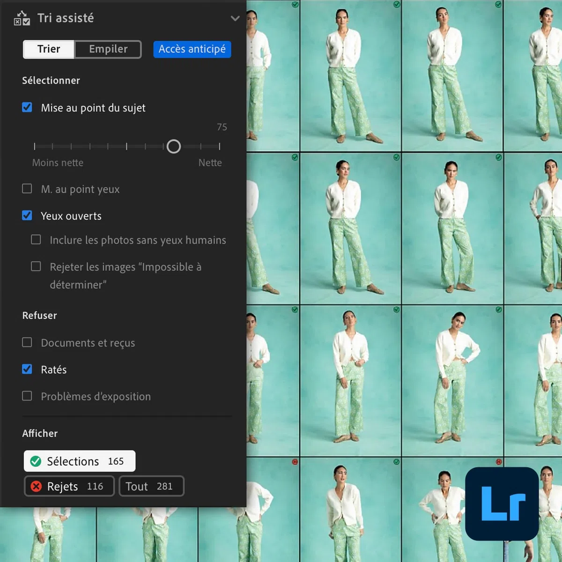Uncheck Mise au point du sujet
562x562 pixels.
27,107
